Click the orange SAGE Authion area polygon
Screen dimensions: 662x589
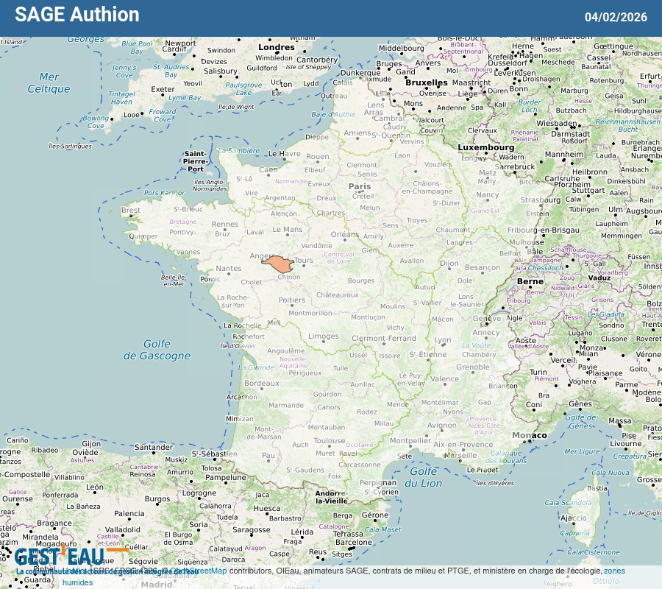(x=279, y=264)
